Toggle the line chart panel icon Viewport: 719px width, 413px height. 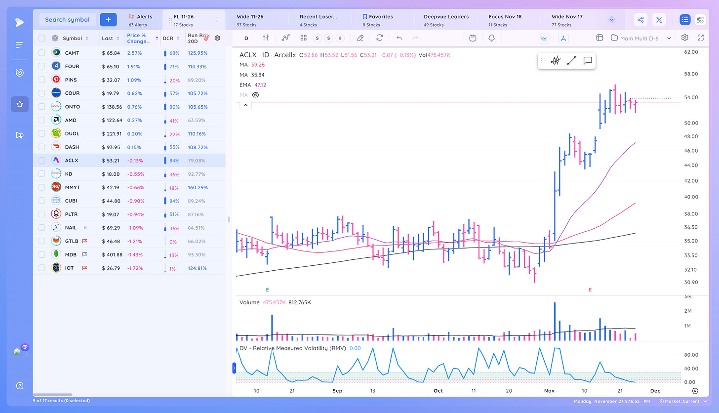pos(545,38)
